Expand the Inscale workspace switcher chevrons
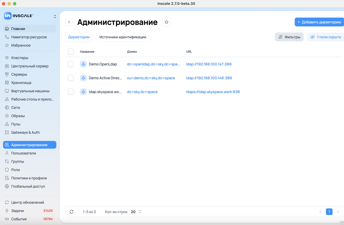Viewport: 344px width, 225px height. [55, 16]
